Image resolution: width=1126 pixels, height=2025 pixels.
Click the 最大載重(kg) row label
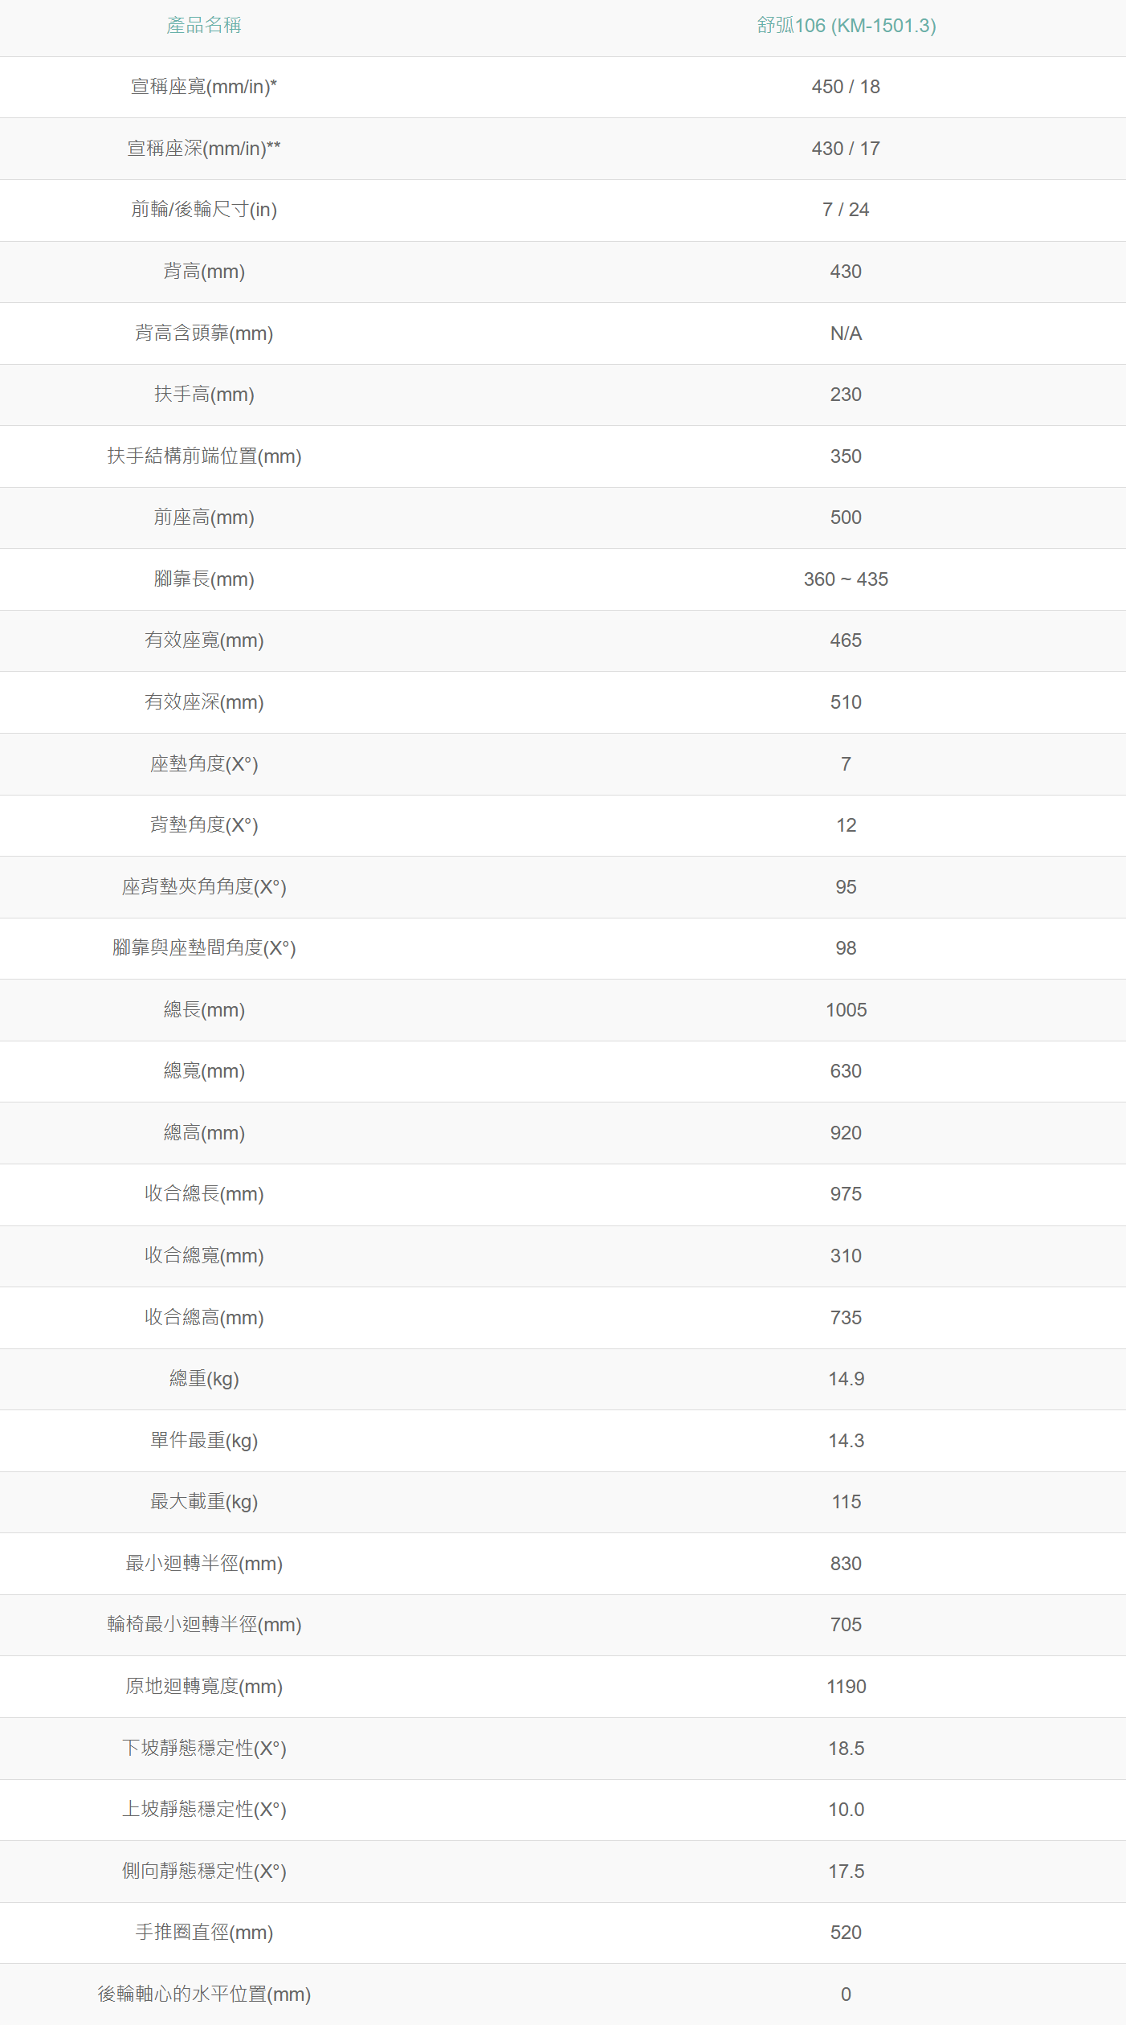[204, 1502]
